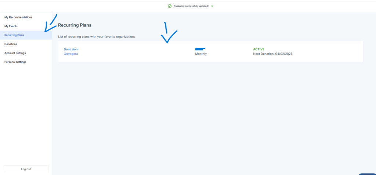Screen dimensions: 376x175
Task: Go to My Events section
Action: tap(11, 26)
